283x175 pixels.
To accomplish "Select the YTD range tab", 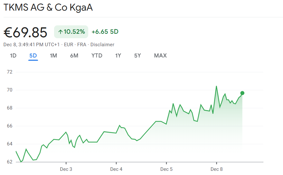I will coord(97,56).
